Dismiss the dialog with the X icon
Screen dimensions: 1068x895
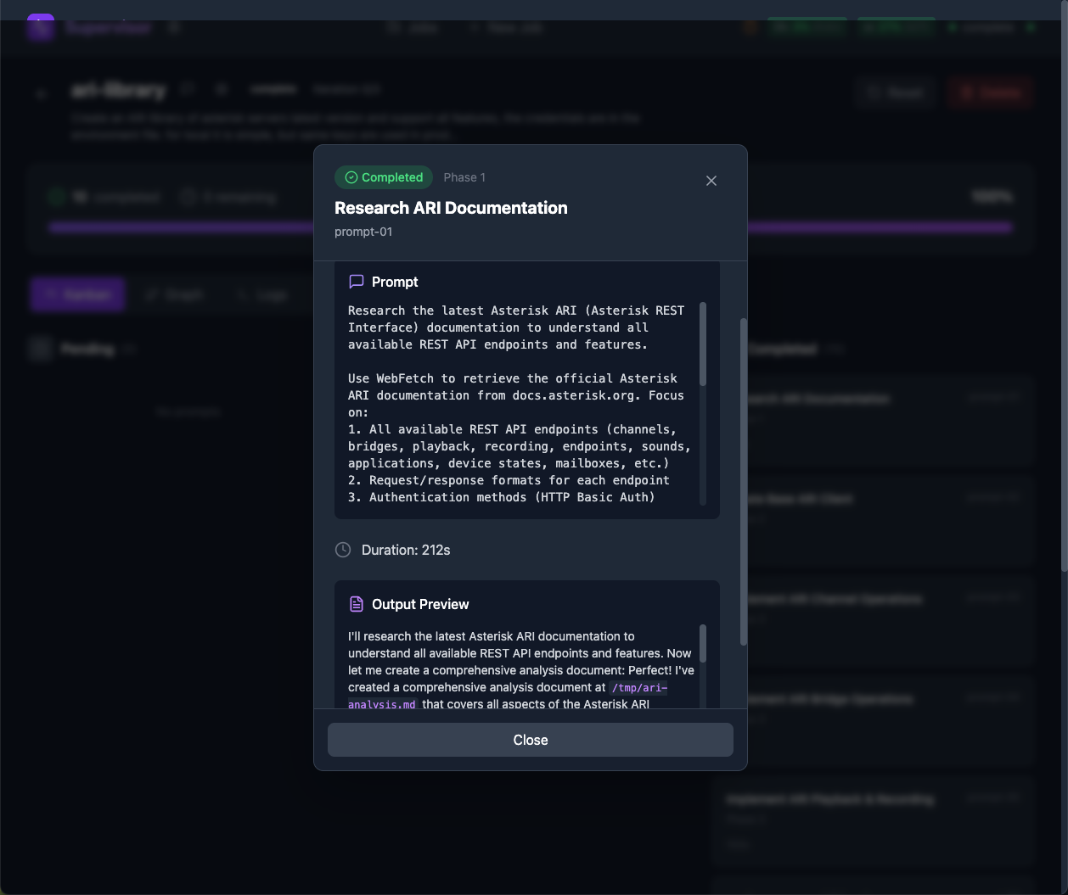tap(711, 181)
